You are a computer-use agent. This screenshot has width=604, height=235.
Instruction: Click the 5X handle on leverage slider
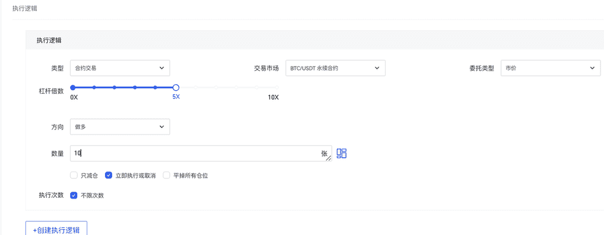[176, 88]
